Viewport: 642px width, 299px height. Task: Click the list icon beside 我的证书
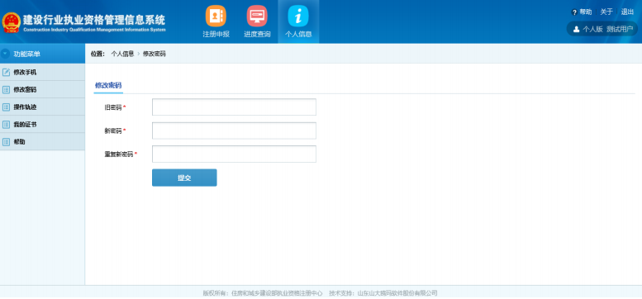[6, 125]
